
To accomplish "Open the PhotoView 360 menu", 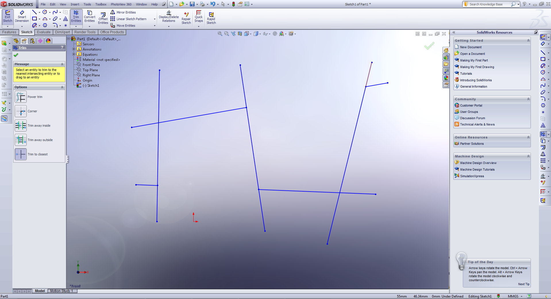I will tap(121, 4).
